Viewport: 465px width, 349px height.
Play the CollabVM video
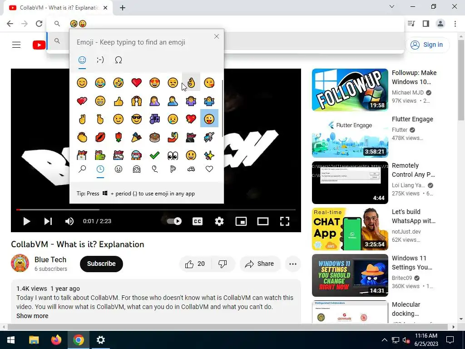coord(27,221)
